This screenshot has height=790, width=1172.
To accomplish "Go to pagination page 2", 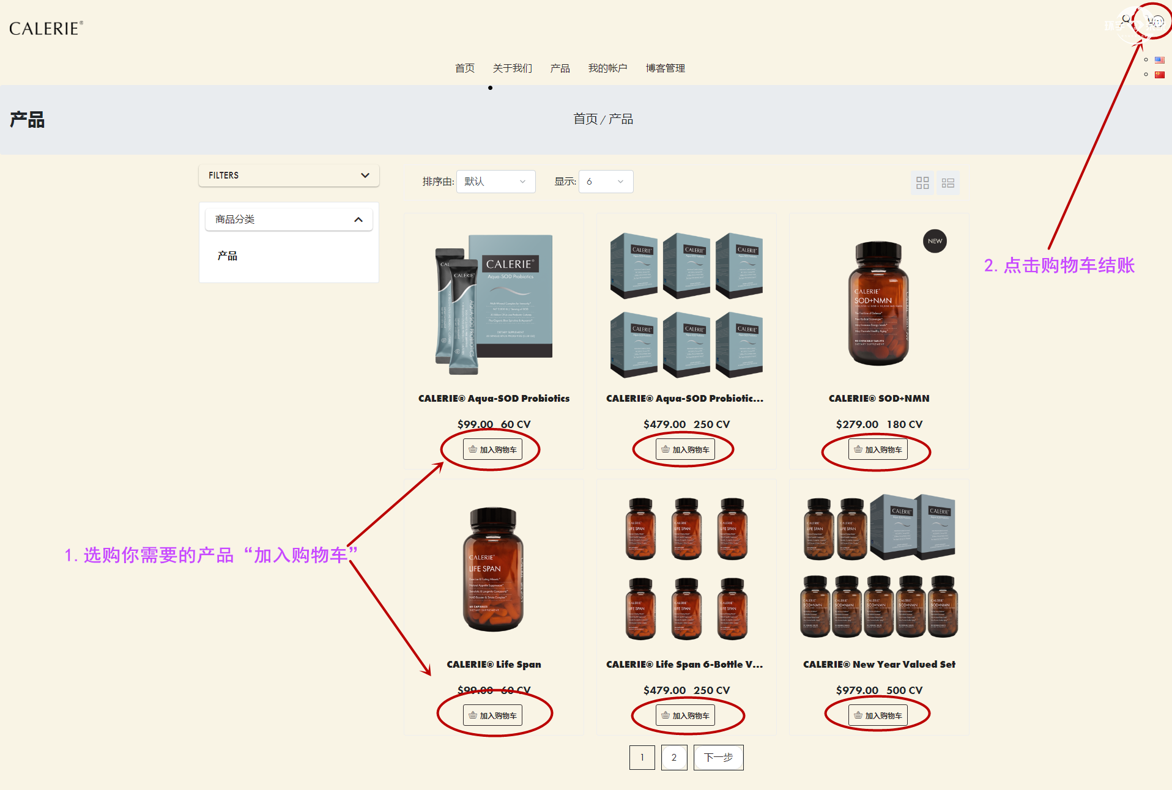I will 674,758.
